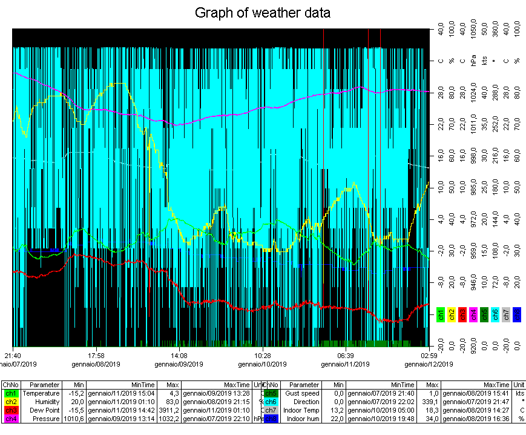
Task: Click the yellow ch2 legend marker beside graph
Action: pyautogui.click(x=452, y=314)
